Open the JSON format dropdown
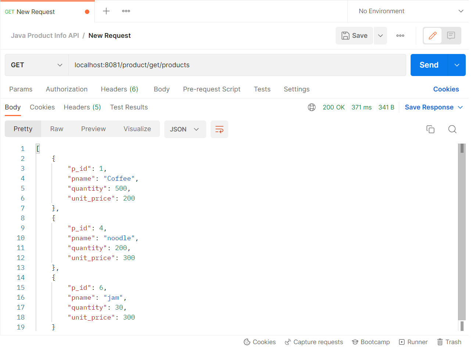The height and width of the screenshot is (357, 472). [185, 129]
